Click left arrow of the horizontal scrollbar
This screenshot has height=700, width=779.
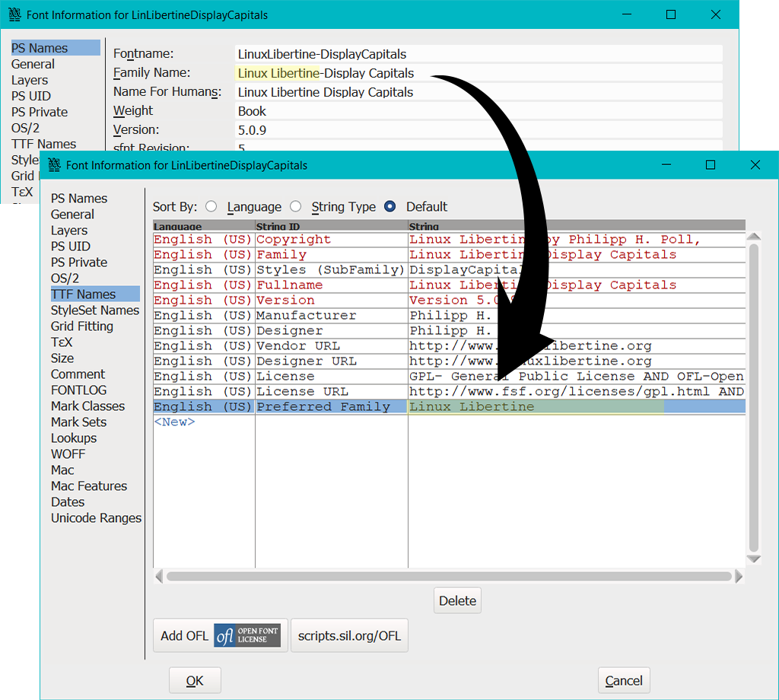coord(159,577)
